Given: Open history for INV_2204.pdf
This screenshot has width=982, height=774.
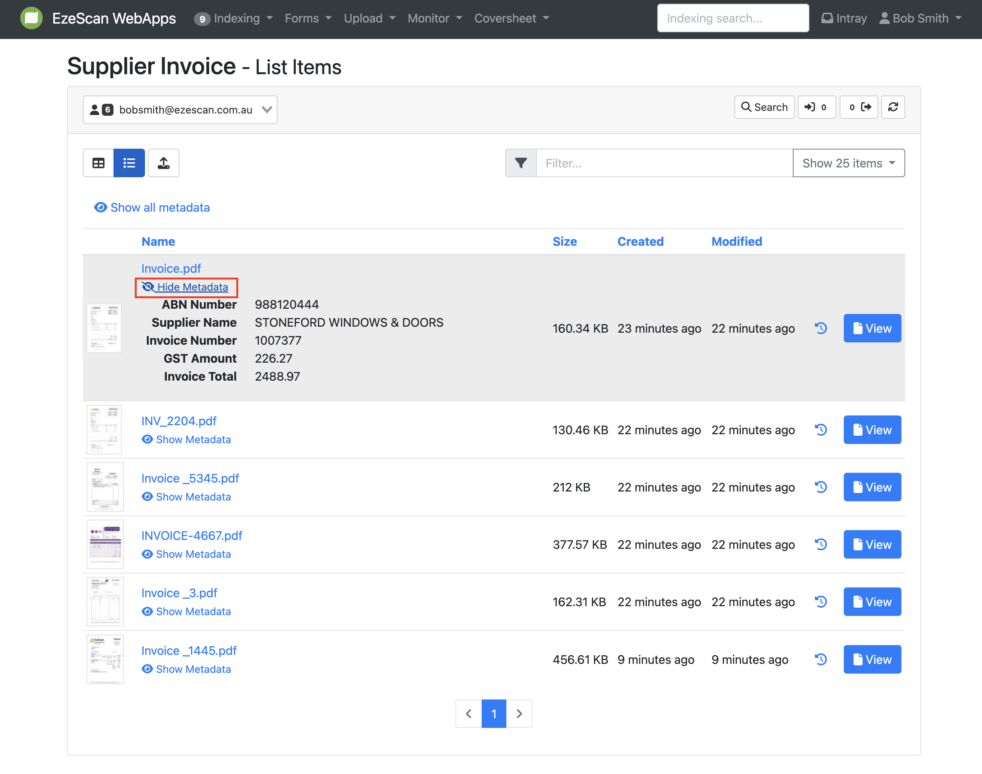Looking at the screenshot, I should pos(821,430).
